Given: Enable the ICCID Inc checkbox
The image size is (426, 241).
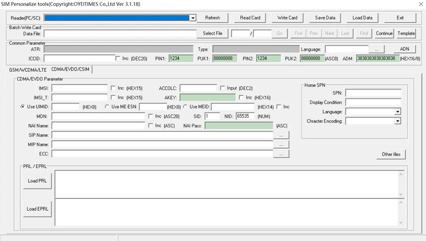Looking at the screenshot, I should 118,58.
